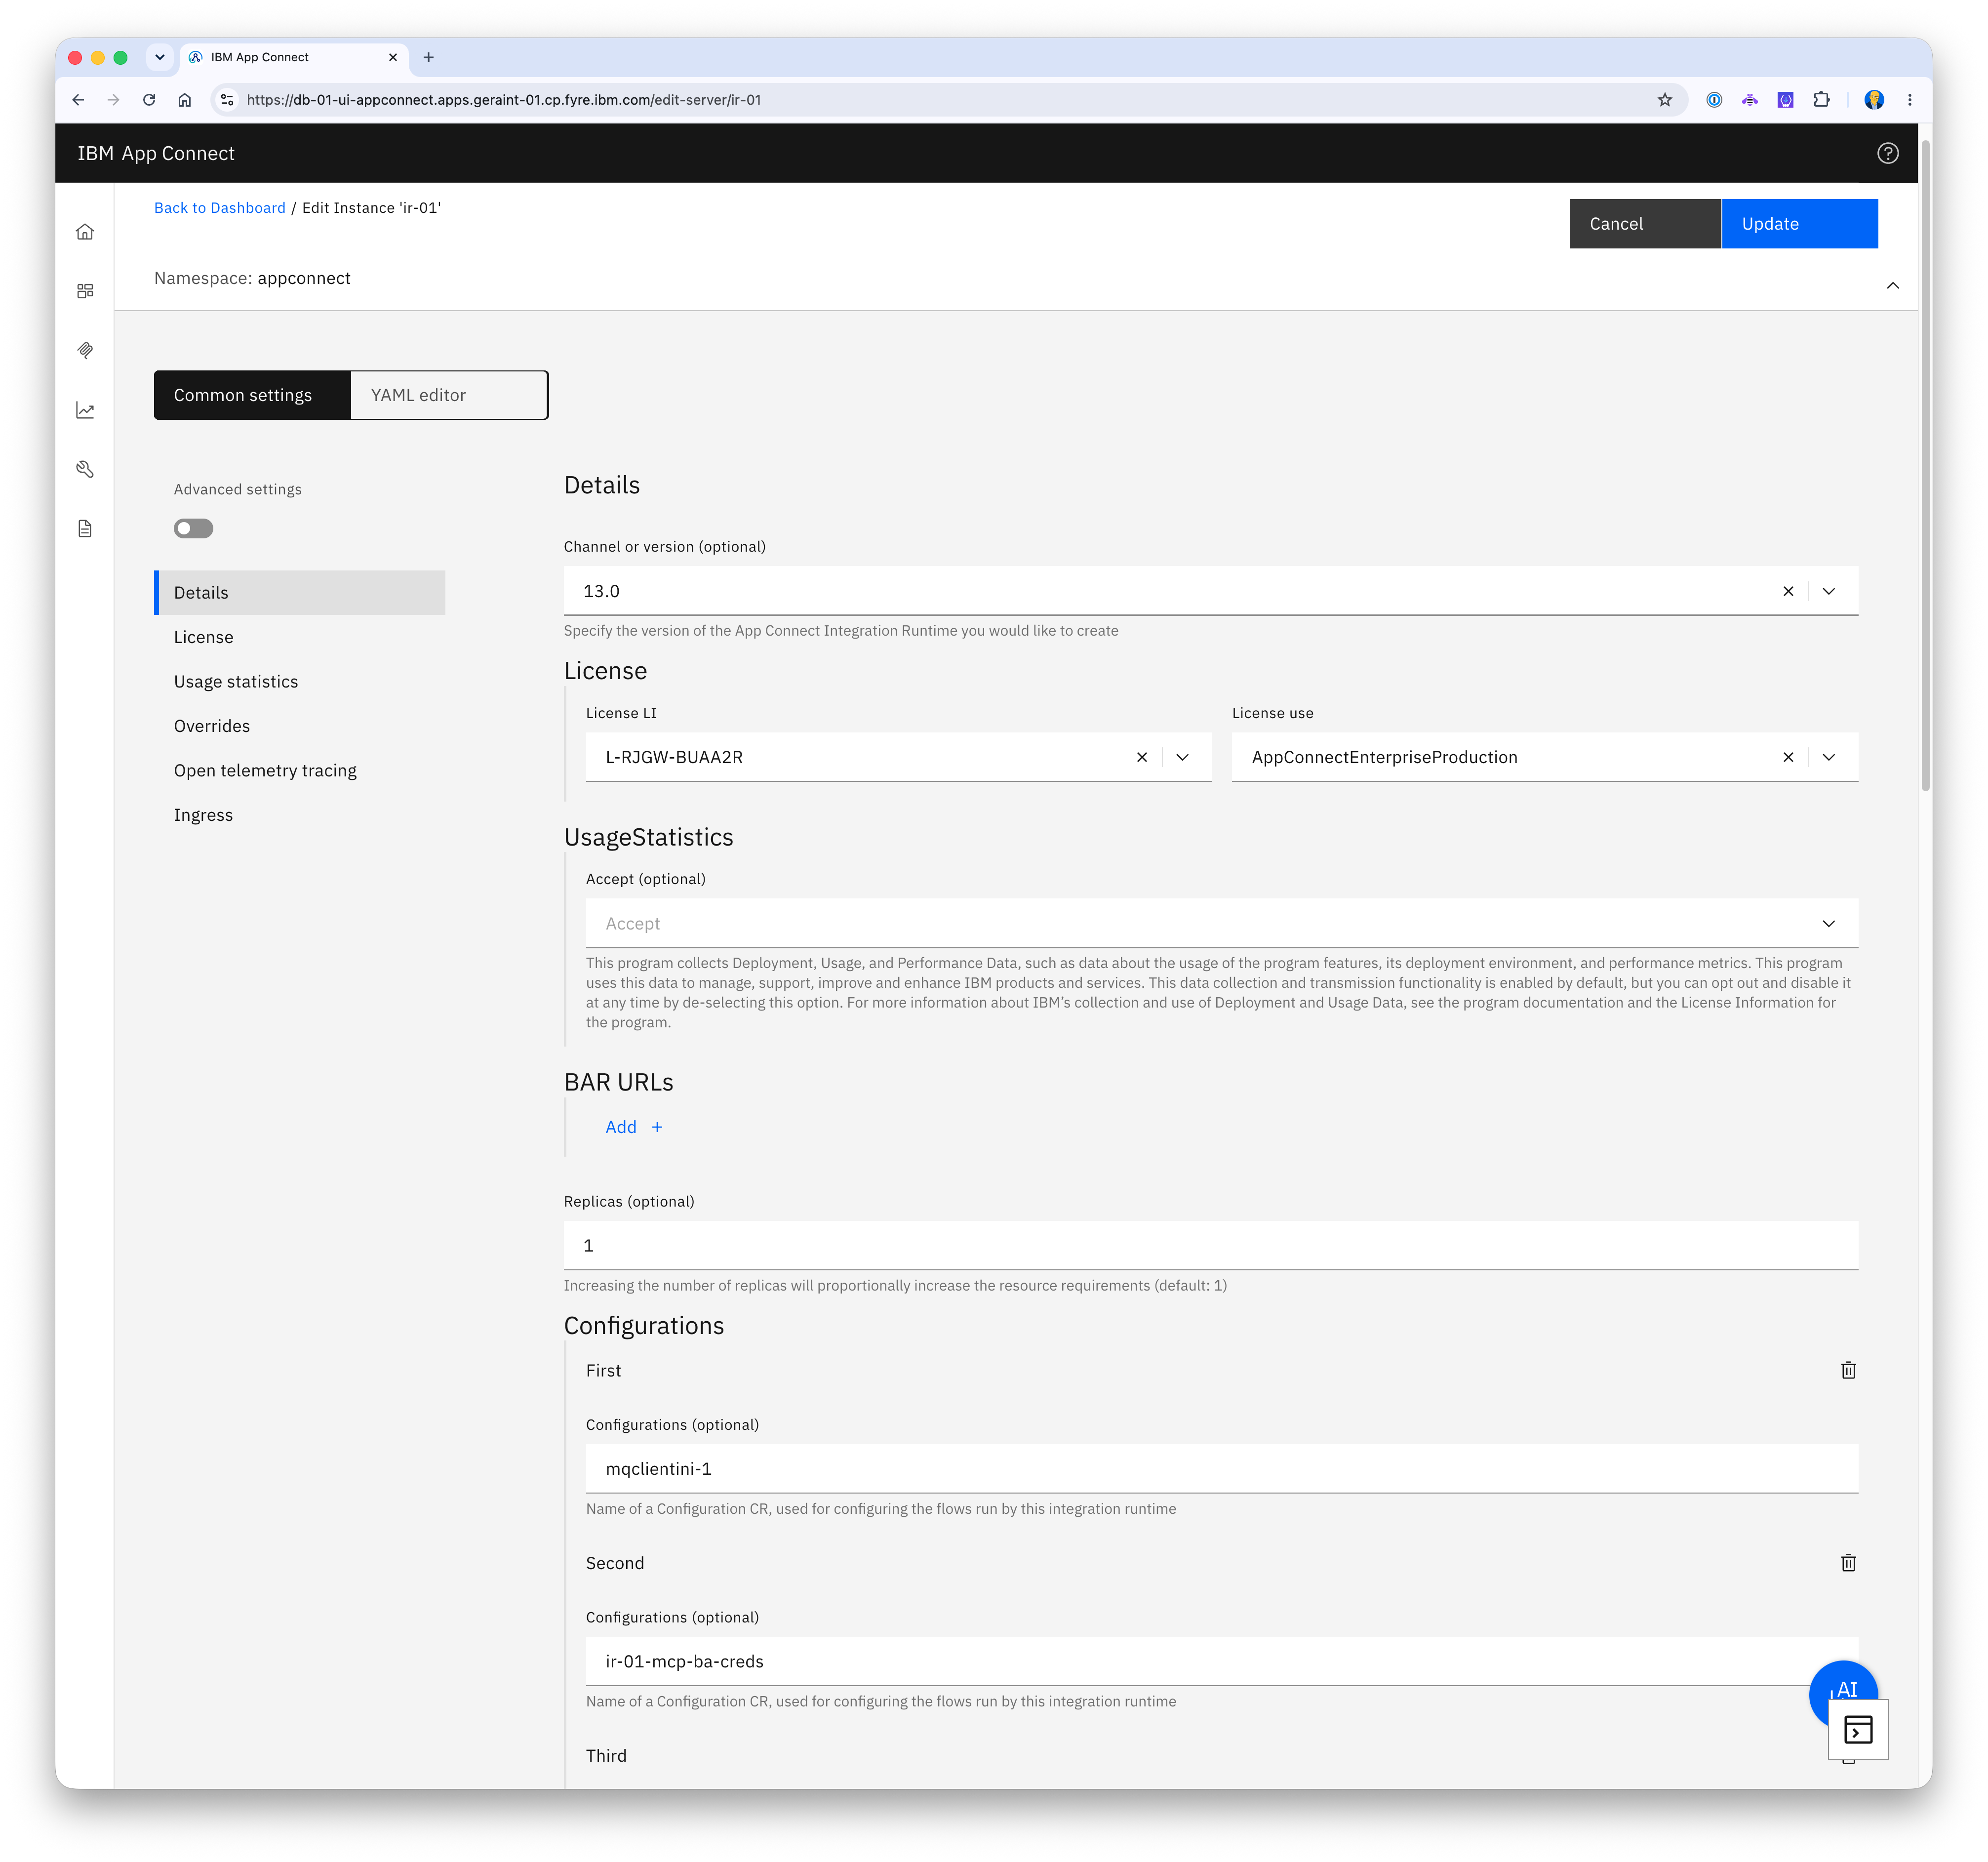Close the IBM App Connect browser tab
This screenshot has width=1988, height=1862.
pyautogui.click(x=392, y=57)
